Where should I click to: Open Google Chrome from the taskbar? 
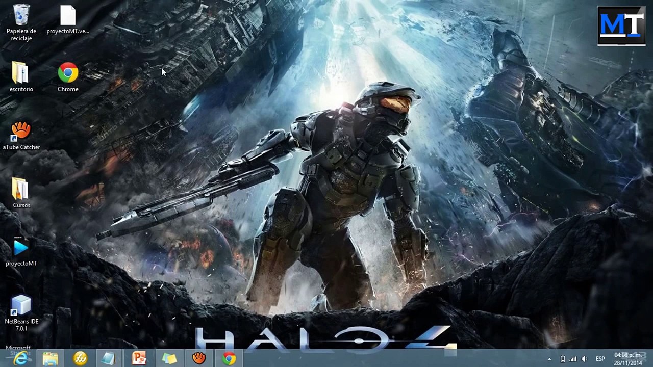(229, 359)
